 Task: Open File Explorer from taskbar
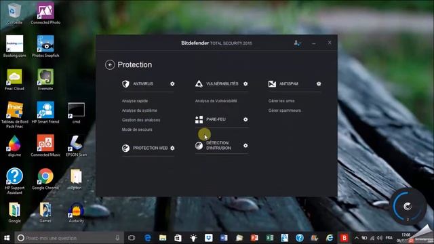(163, 238)
